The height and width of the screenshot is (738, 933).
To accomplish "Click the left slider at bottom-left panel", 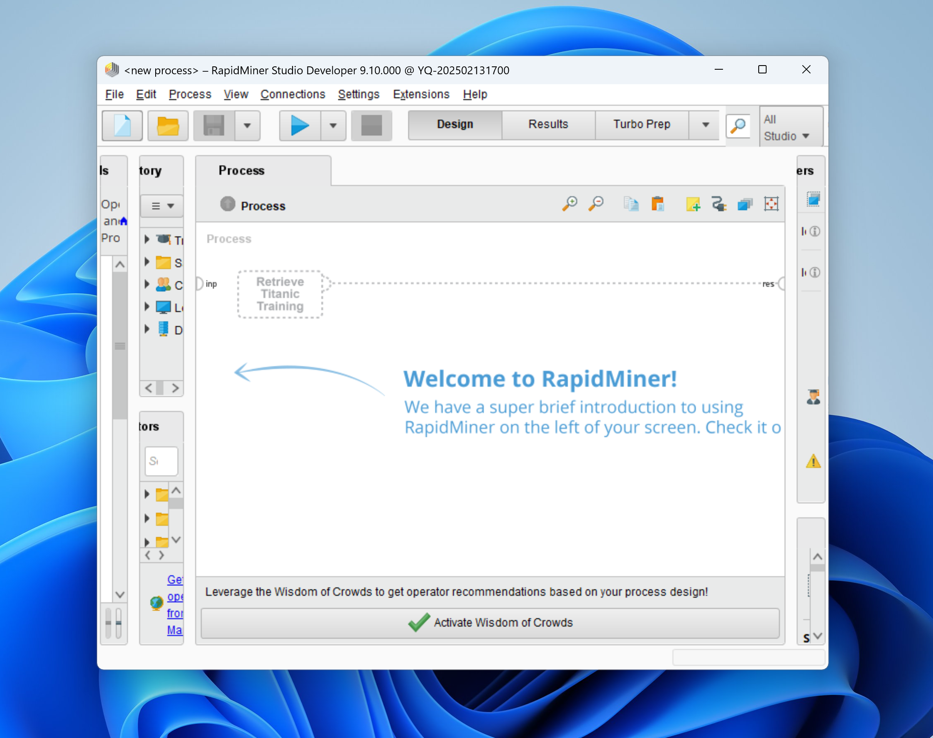I will [x=108, y=623].
